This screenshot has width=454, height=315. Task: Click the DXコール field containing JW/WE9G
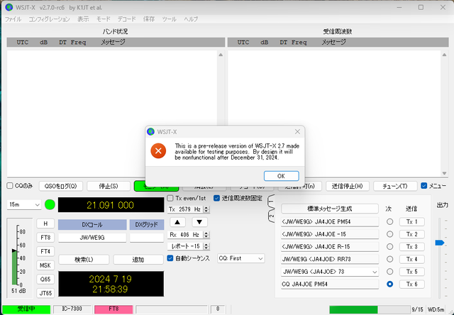tap(92, 238)
